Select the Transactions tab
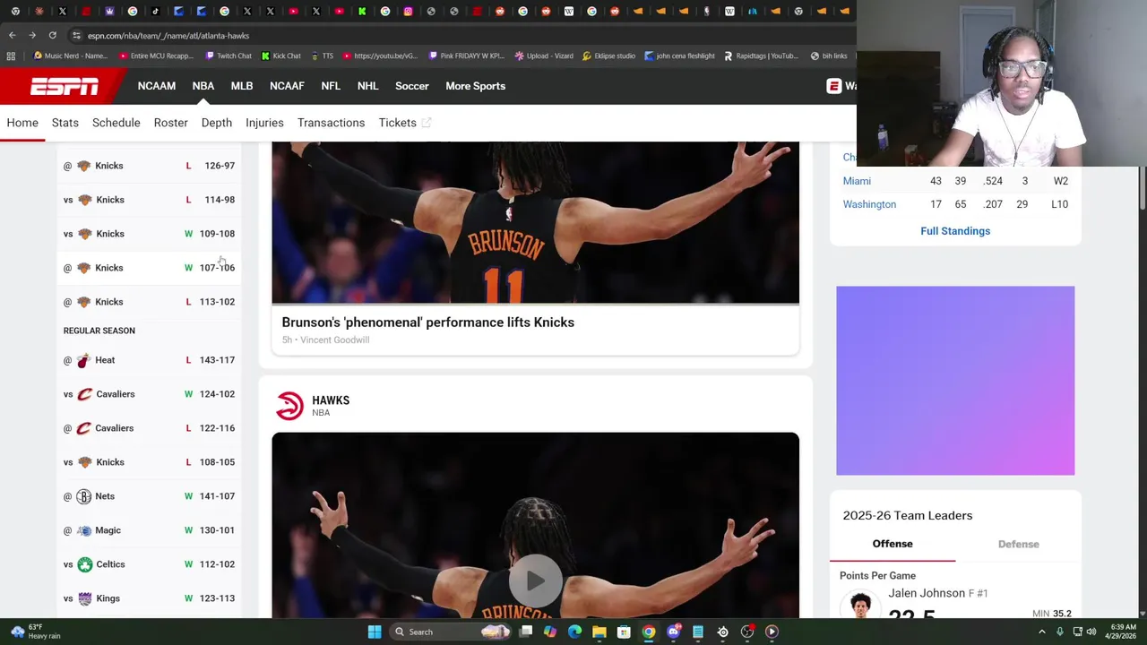Screen dimensions: 1147x645 pyautogui.click(x=331, y=123)
